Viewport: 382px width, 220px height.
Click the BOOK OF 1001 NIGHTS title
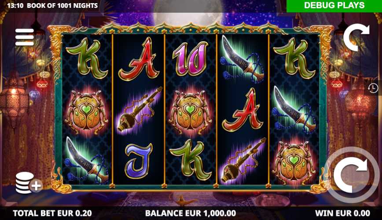(x=62, y=5)
